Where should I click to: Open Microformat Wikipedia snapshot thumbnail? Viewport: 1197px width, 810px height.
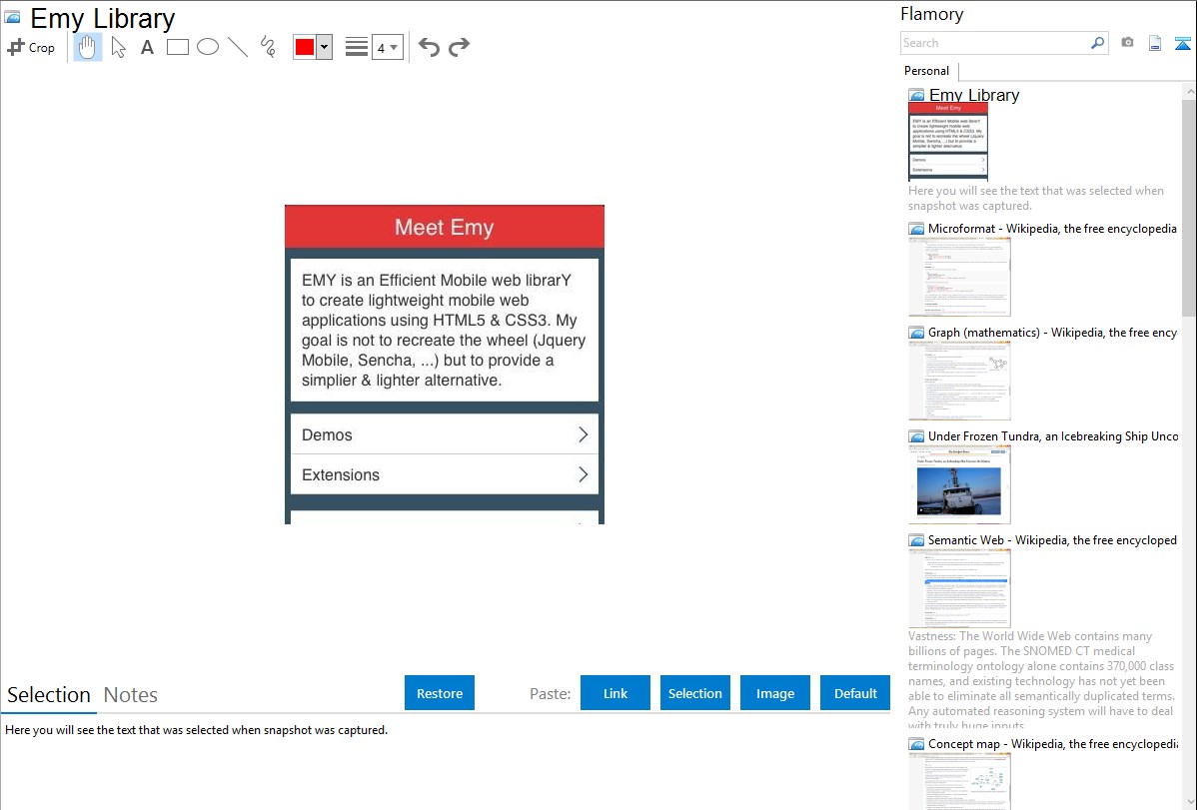pos(959,277)
